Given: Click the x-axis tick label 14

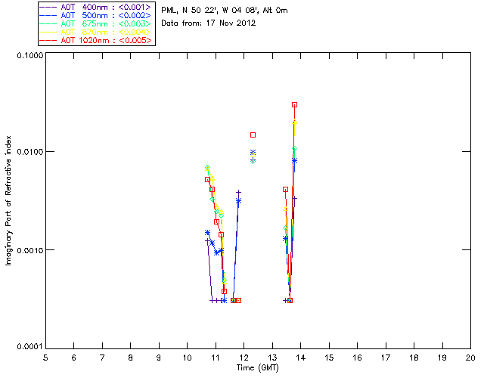Looking at the screenshot, I should pyautogui.click(x=301, y=358).
